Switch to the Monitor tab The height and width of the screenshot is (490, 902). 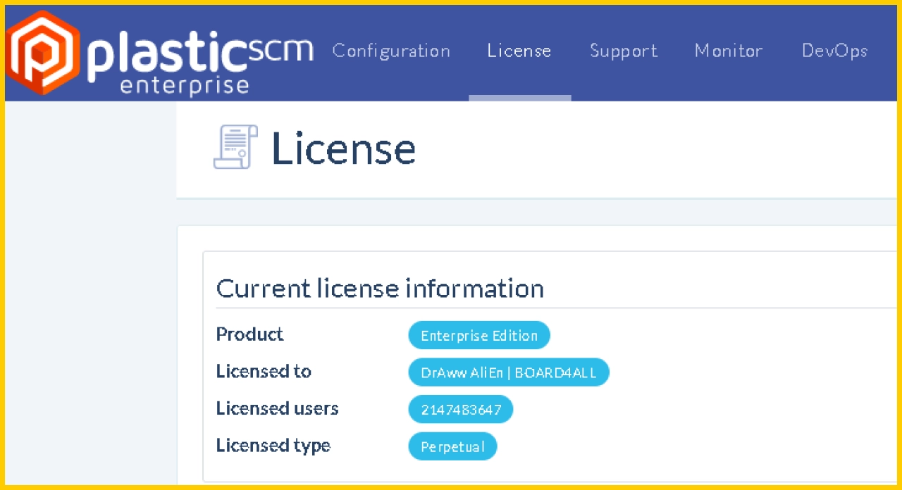(x=729, y=51)
